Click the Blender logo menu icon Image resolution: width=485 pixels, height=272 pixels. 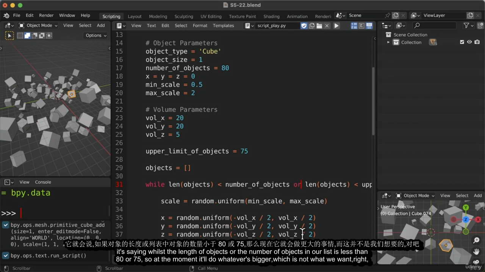point(6,15)
